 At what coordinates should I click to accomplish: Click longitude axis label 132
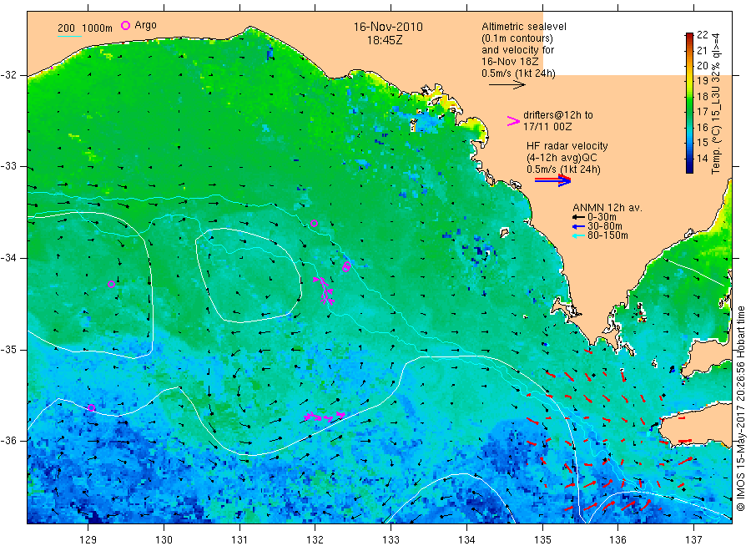(315, 540)
